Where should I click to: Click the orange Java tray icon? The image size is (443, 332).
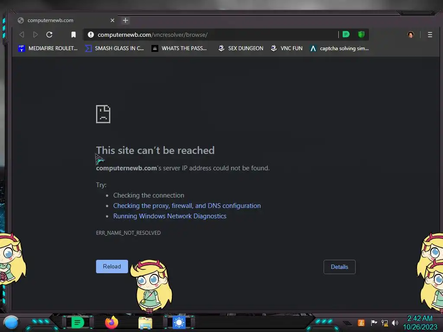tap(361, 322)
